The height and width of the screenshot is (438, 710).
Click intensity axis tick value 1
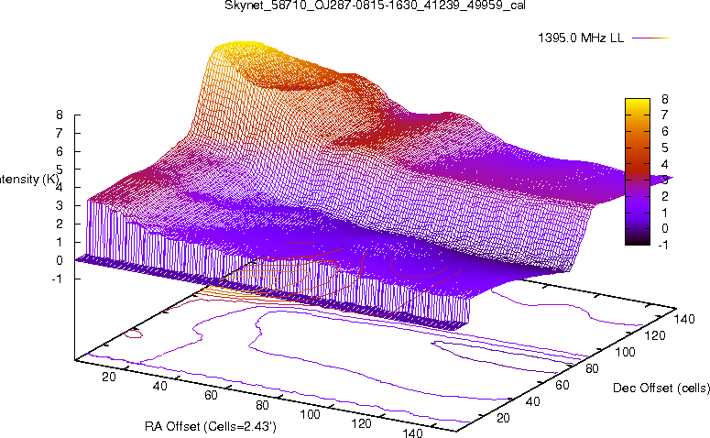(x=60, y=242)
